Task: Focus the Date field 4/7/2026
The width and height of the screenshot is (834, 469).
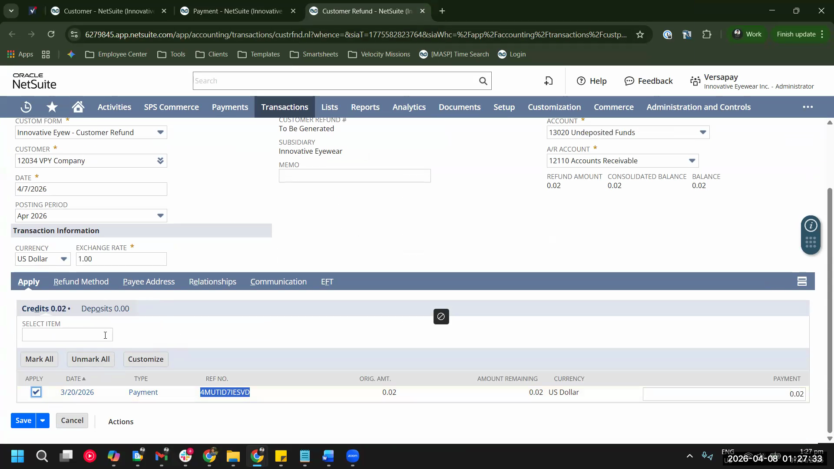Action: [91, 189]
